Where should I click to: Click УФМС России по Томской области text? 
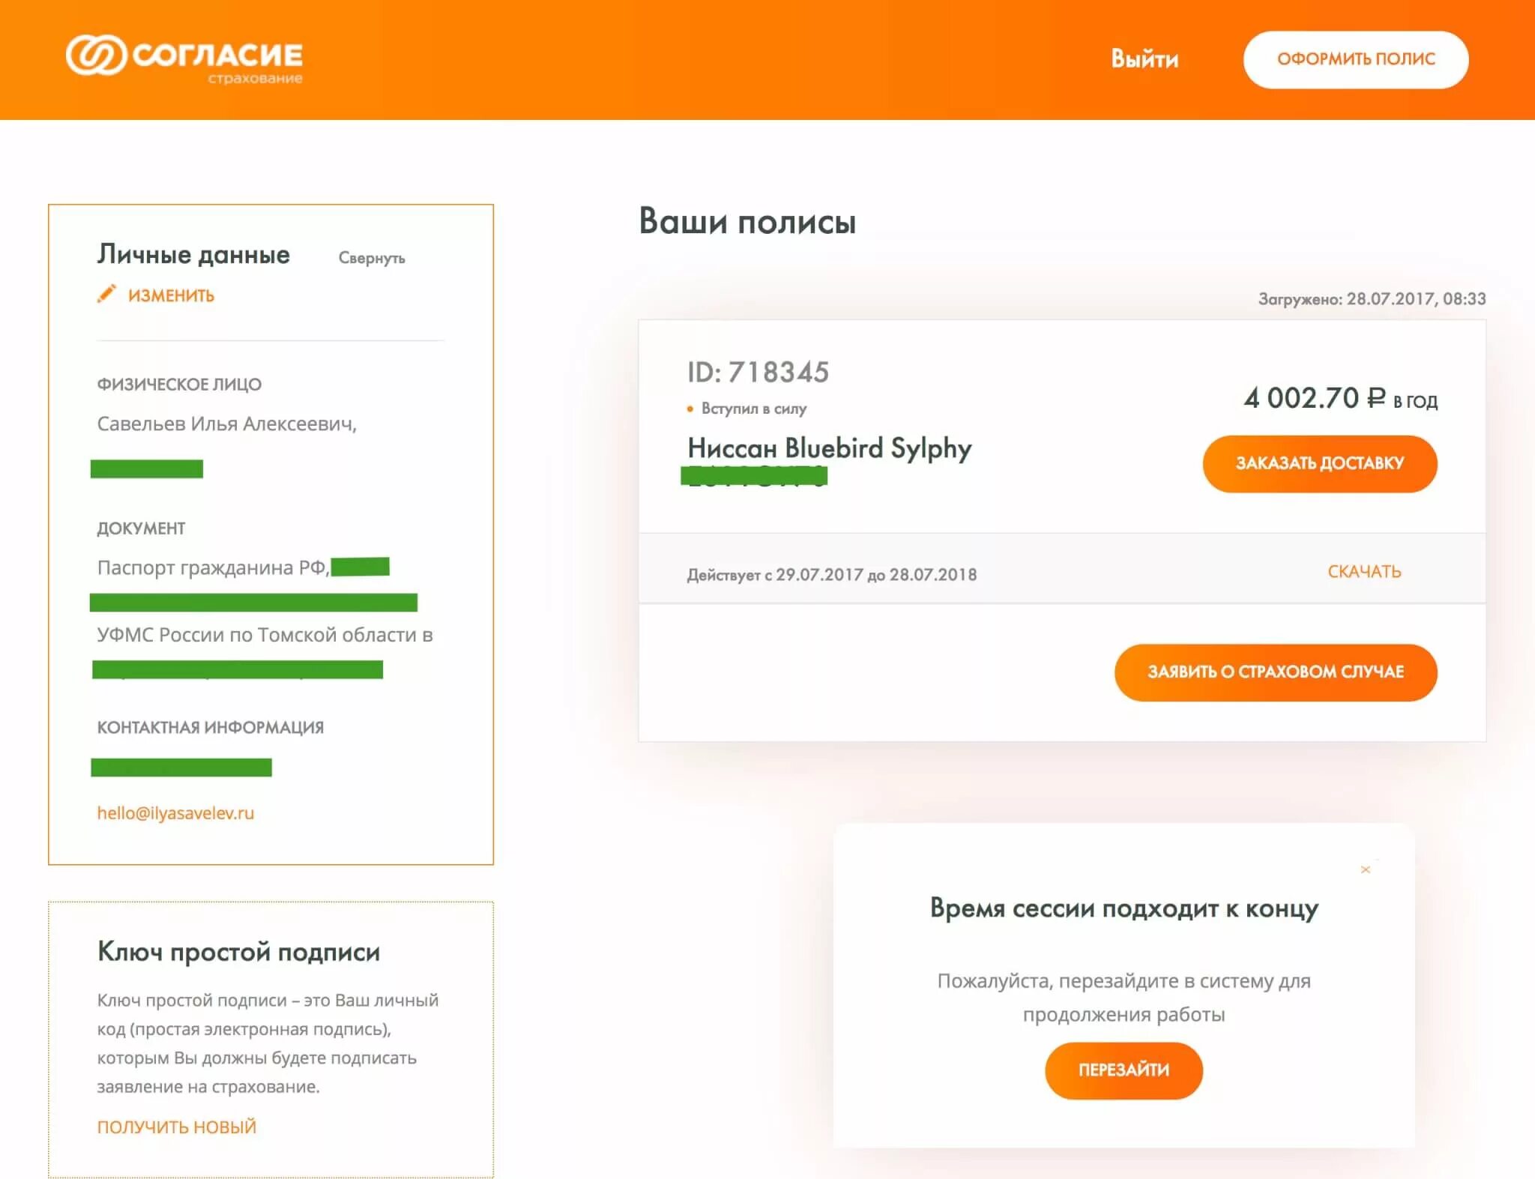pos(265,635)
